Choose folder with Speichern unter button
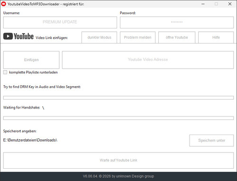The height and width of the screenshot is (181, 237). pos(211,140)
